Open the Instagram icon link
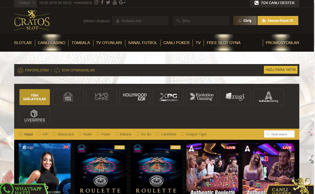Screen dimensions: 315x194 [96, 3]
